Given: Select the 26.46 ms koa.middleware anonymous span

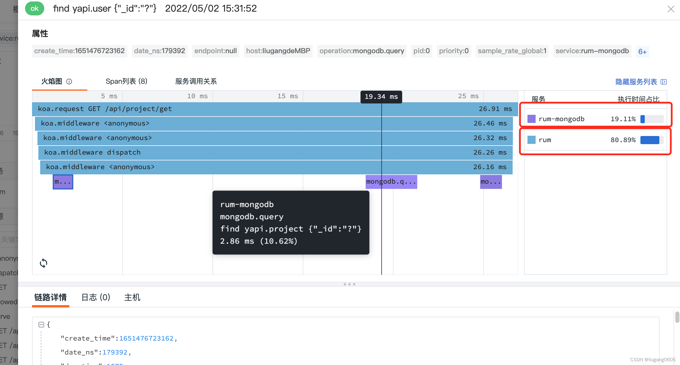Looking at the screenshot, I should click(x=274, y=124).
